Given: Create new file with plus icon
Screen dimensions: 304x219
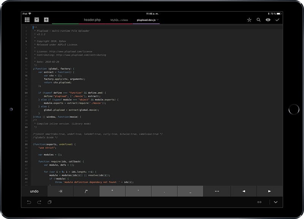Looking at the screenshot, I should coord(46,20).
